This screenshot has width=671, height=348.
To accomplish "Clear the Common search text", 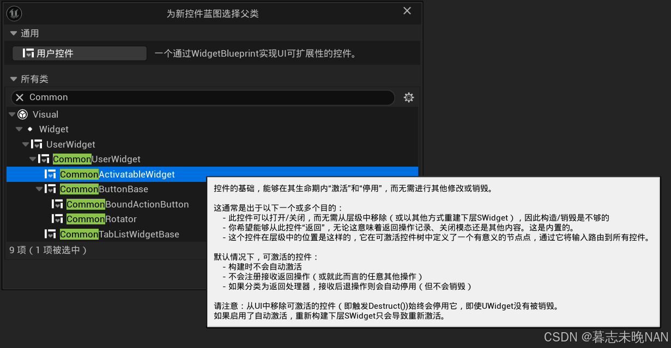I will 20,97.
